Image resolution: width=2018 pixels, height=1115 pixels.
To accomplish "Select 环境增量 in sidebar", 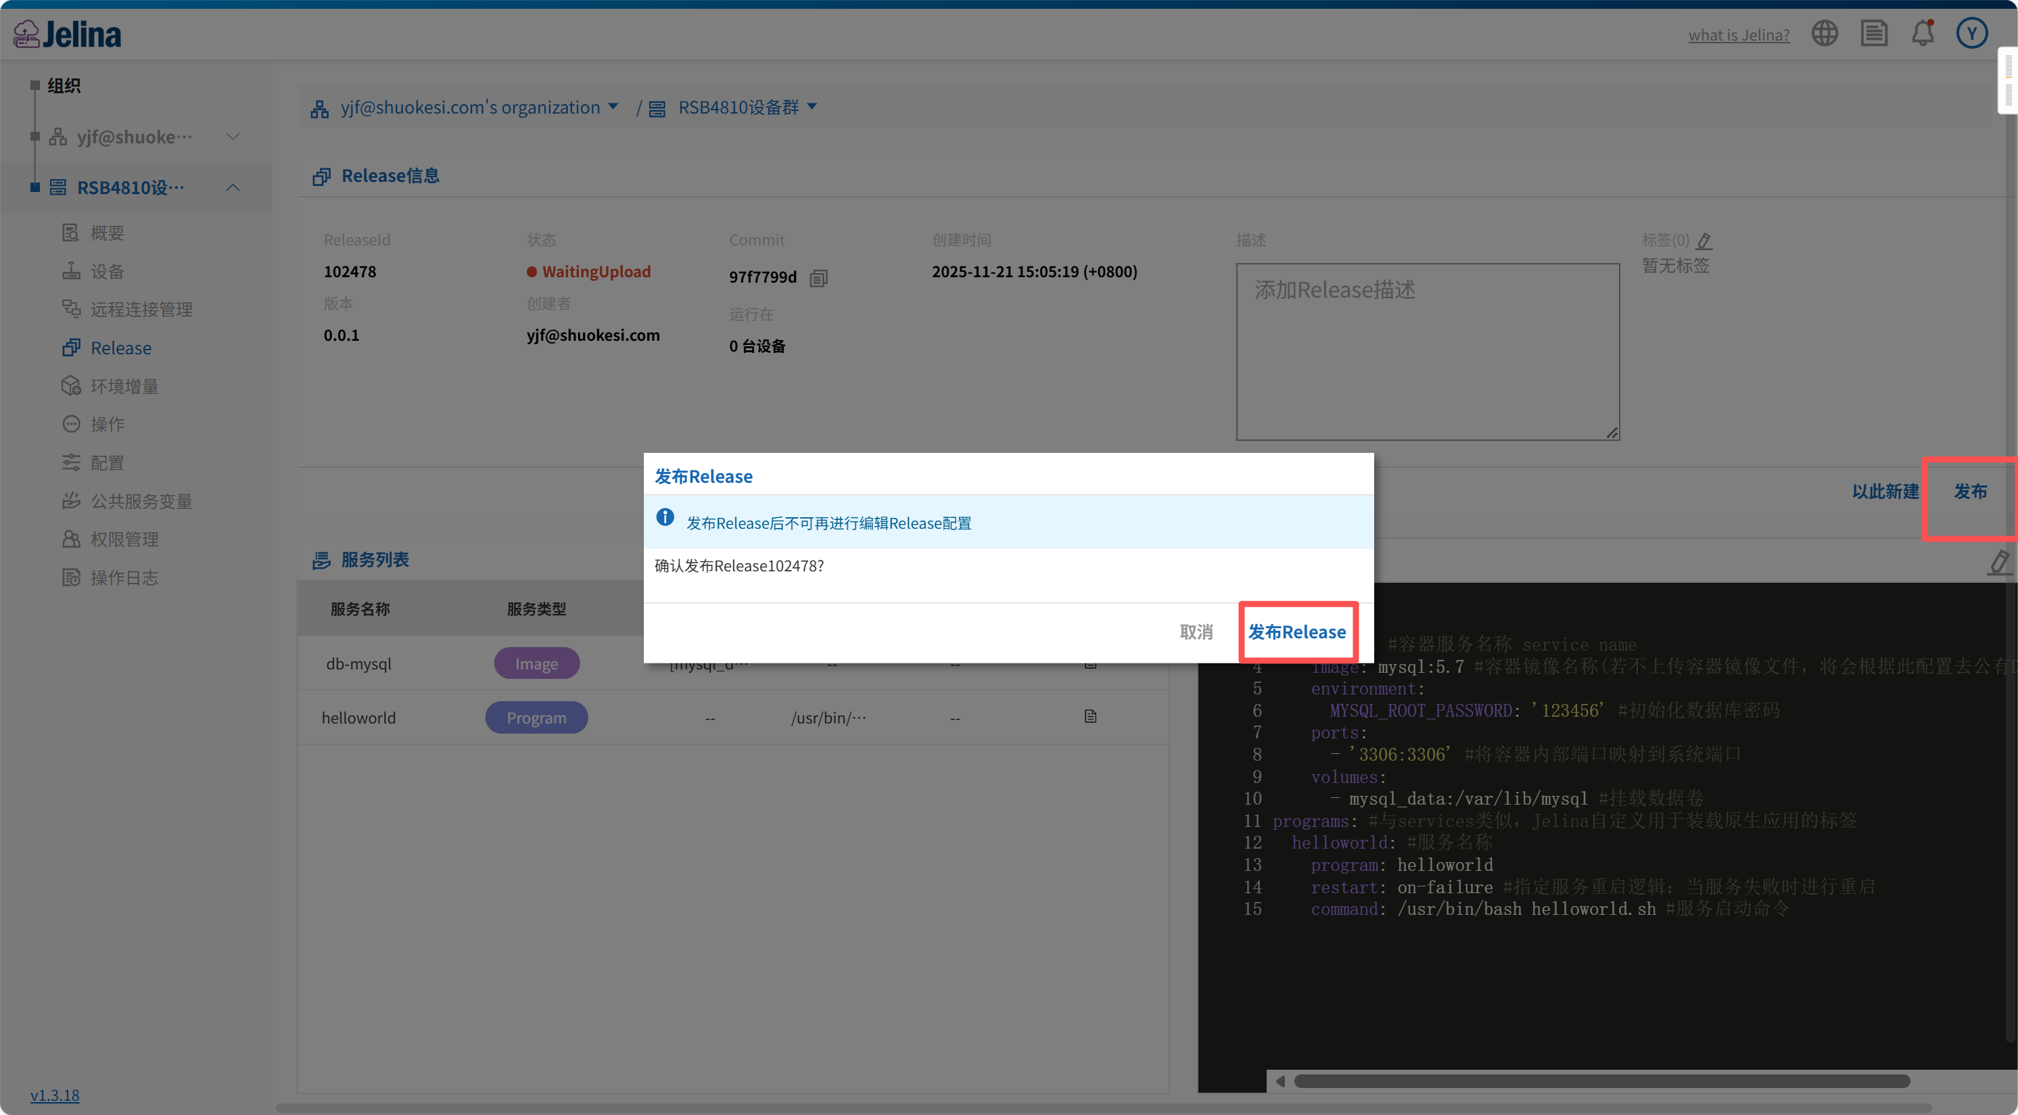I will [x=124, y=386].
